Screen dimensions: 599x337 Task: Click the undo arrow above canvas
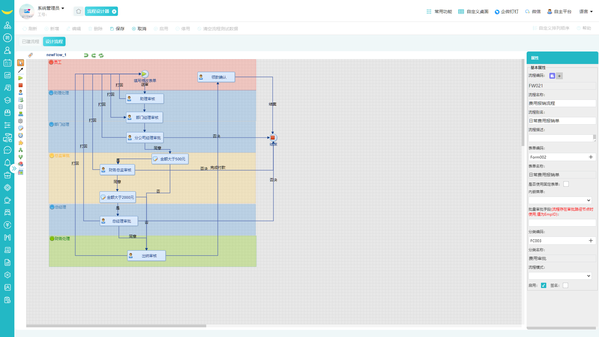[x=86, y=55]
